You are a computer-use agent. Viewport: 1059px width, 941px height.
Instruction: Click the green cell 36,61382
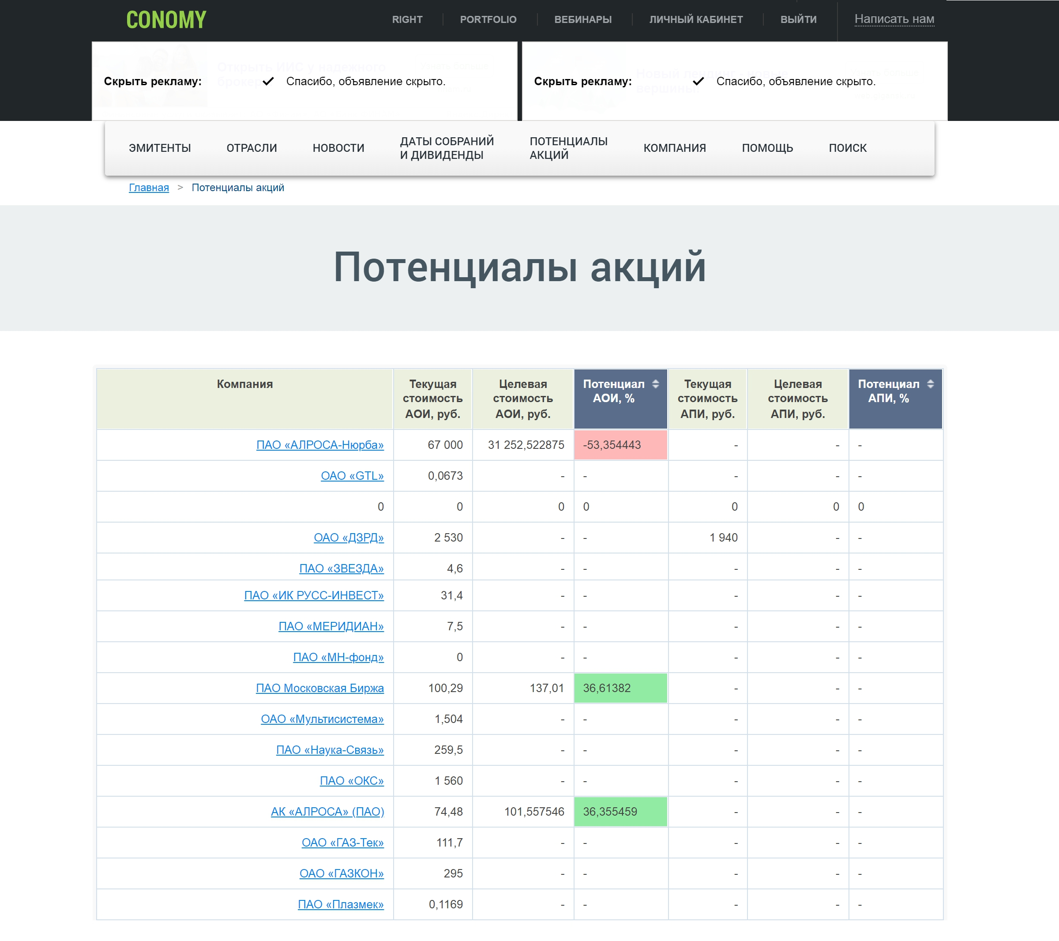pos(621,688)
